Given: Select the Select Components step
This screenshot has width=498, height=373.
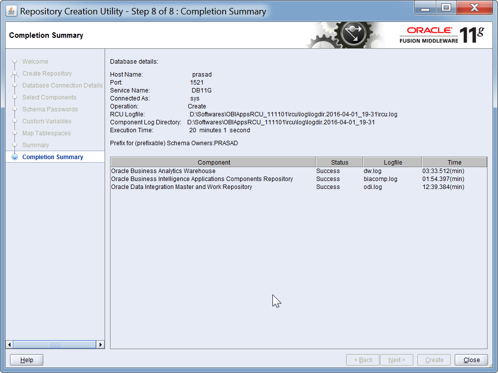Looking at the screenshot, I should 49,97.
